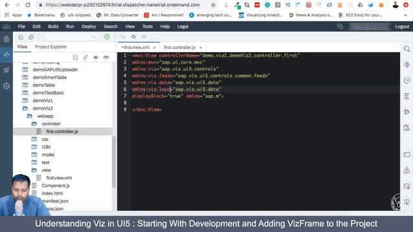Navigate back with the left arrow toolbar icon
413x232 pixels.
coord(134,37)
